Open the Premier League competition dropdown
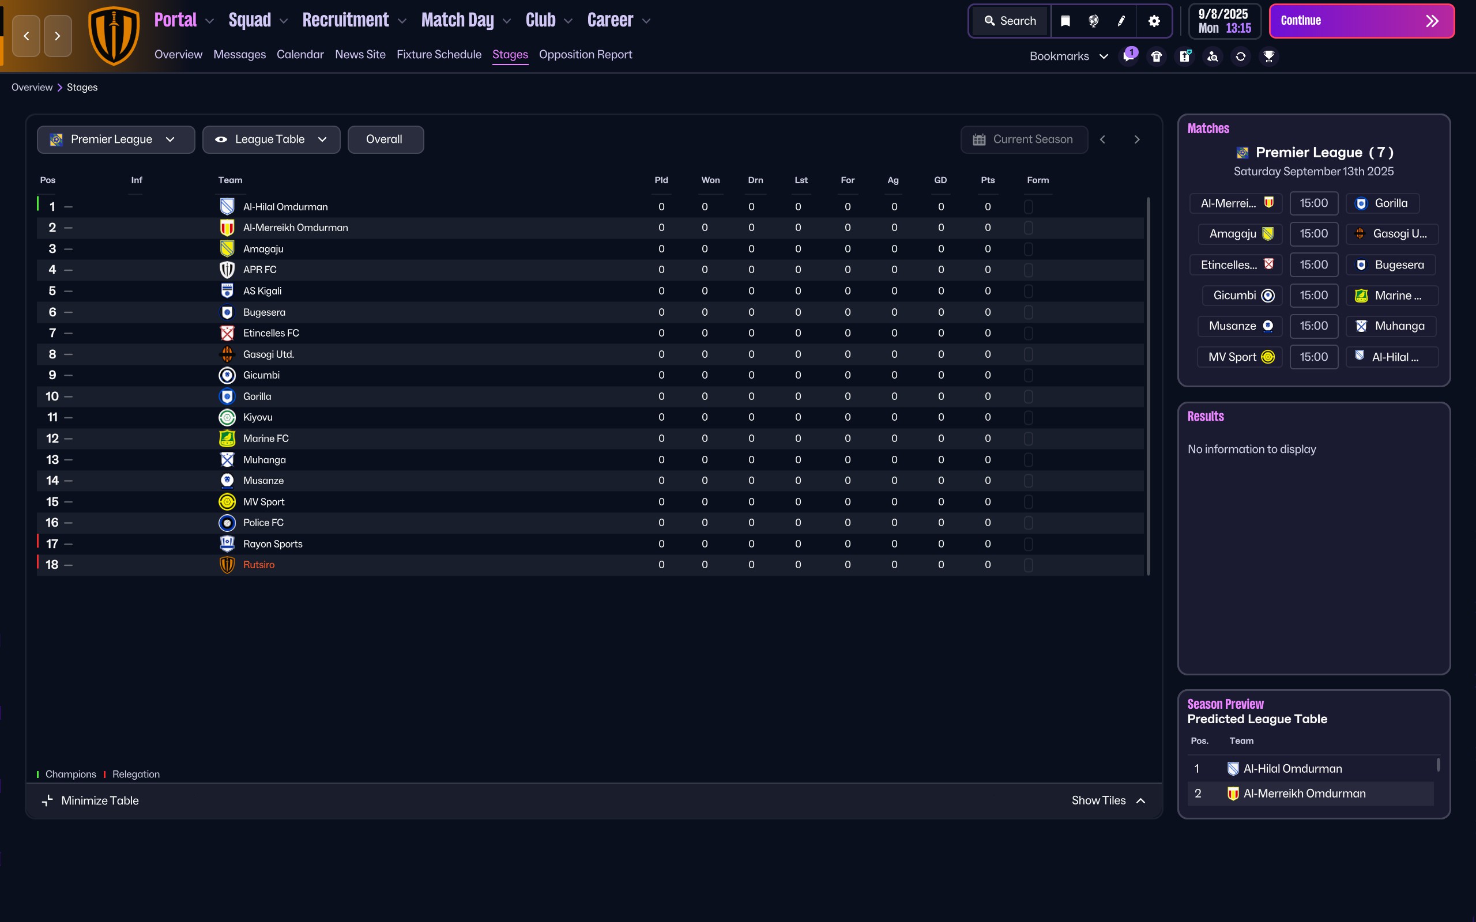This screenshot has height=922, width=1476. tap(116, 139)
